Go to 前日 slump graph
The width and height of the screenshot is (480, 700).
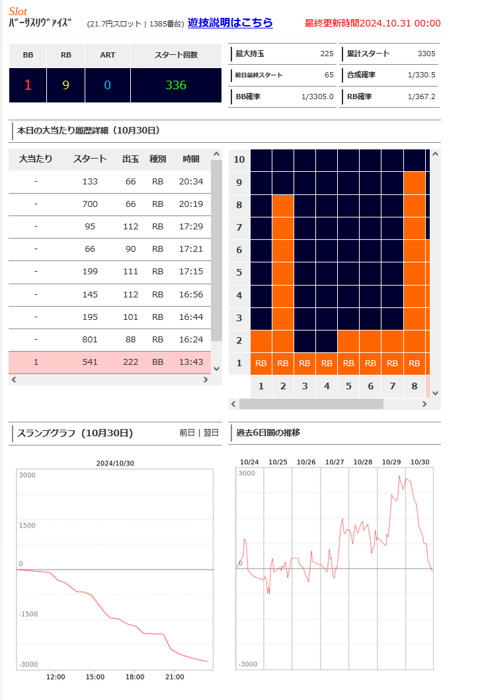click(x=186, y=432)
